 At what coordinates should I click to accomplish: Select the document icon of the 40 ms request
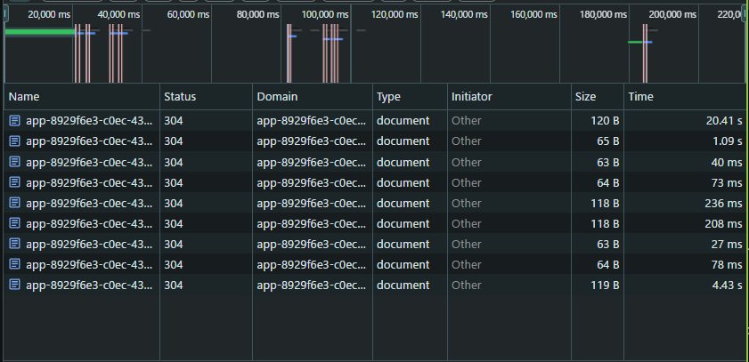coord(15,162)
